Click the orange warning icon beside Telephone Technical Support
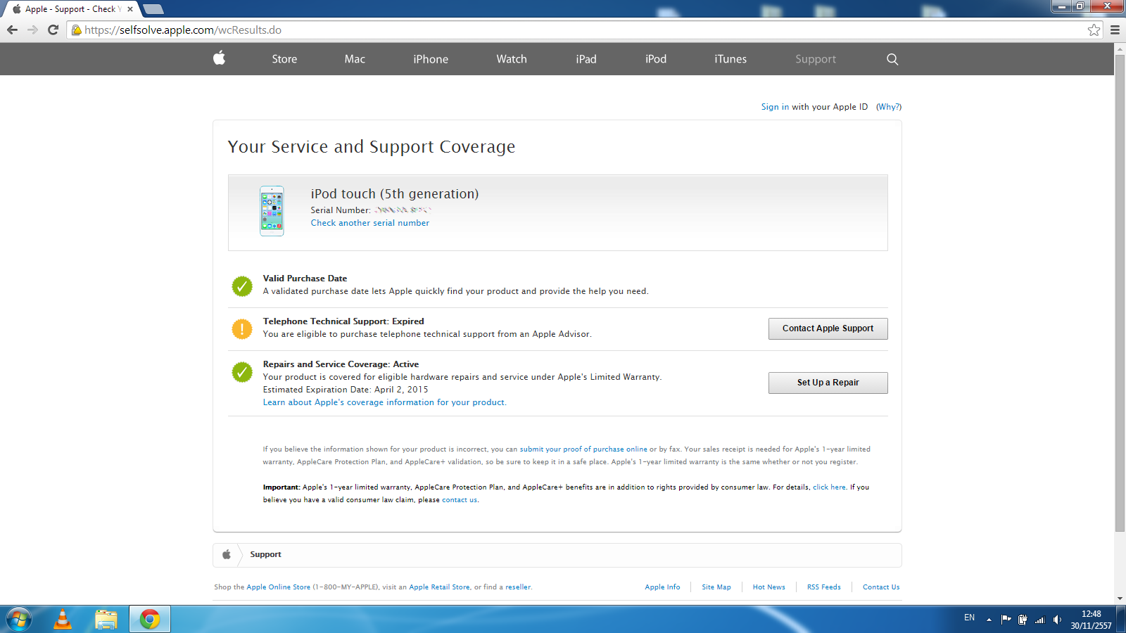Viewport: 1126px width, 633px height. tap(242, 329)
